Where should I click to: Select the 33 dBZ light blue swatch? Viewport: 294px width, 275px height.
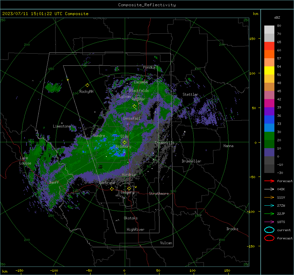[x=269, y=128]
